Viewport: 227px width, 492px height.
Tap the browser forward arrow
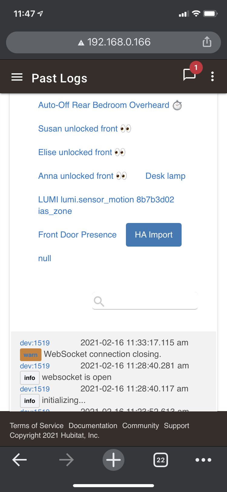[x=66, y=460]
